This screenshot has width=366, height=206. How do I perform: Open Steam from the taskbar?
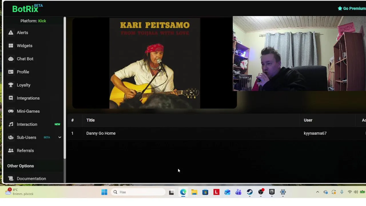coord(250,192)
